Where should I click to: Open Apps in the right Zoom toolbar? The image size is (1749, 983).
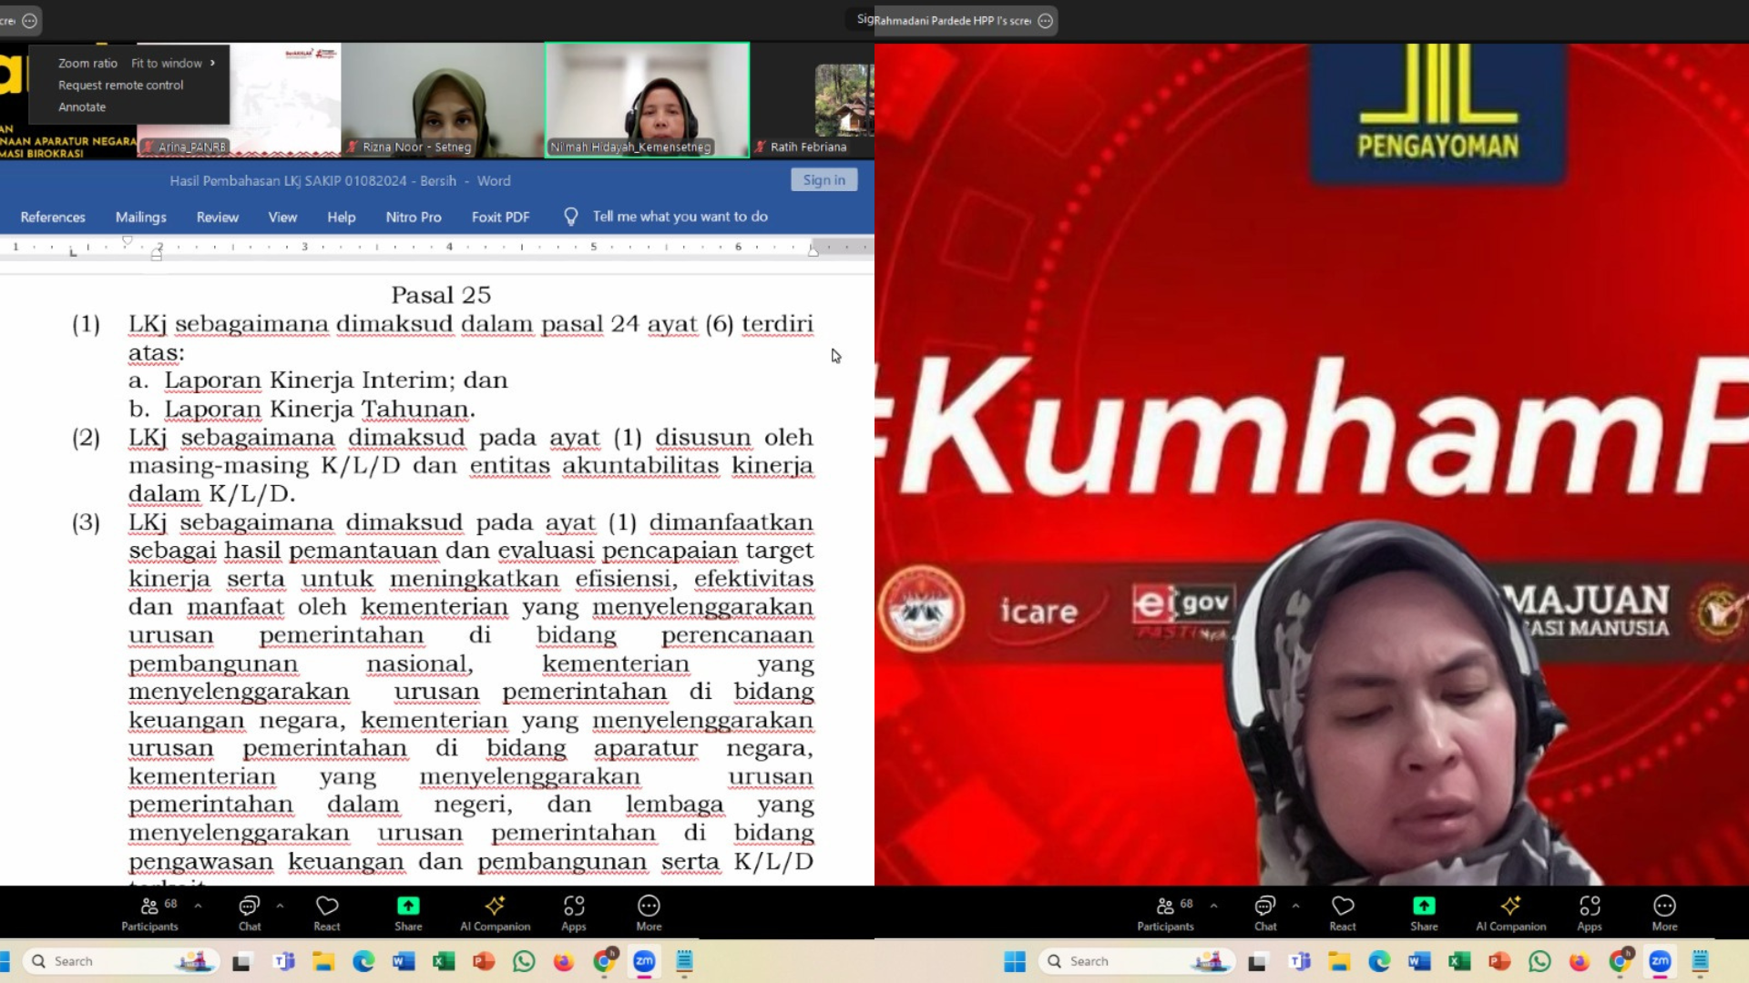(x=1590, y=913)
